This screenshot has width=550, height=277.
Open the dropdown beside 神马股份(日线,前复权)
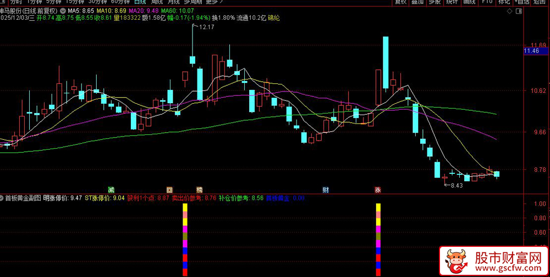tap(63, 11)
